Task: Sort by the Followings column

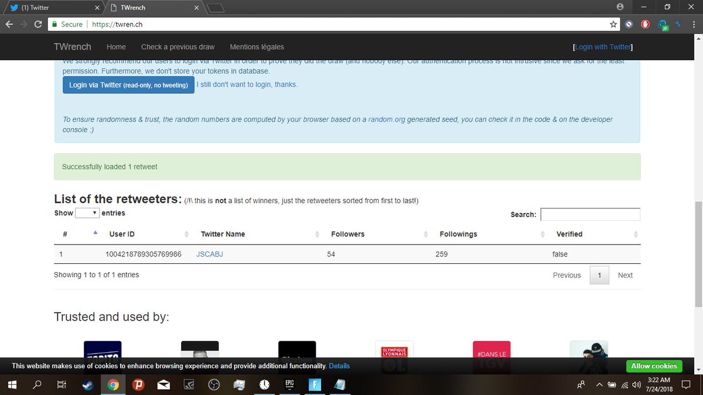Action: coord(490,234)
